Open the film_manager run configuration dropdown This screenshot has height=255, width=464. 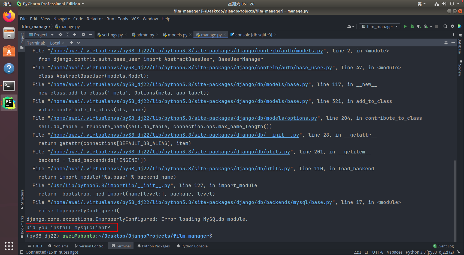380,26
